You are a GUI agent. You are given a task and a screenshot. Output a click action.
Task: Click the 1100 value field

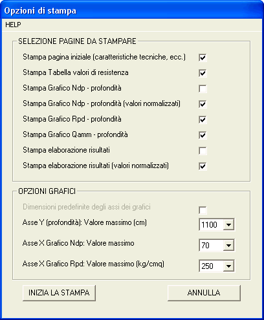pyautogui.click(x=211, y=225)
